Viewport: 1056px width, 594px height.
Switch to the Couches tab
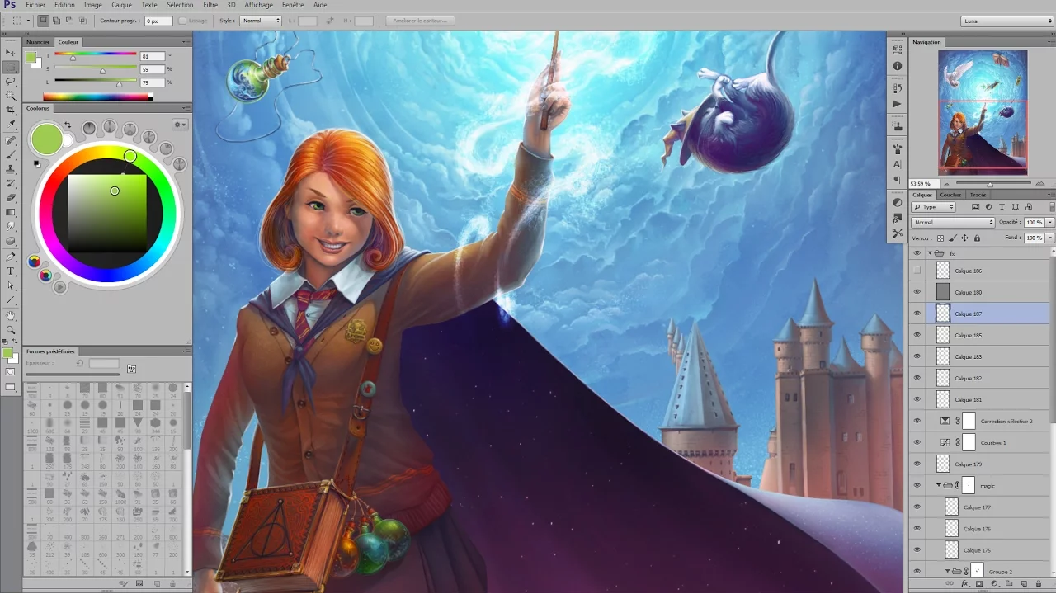951,195
